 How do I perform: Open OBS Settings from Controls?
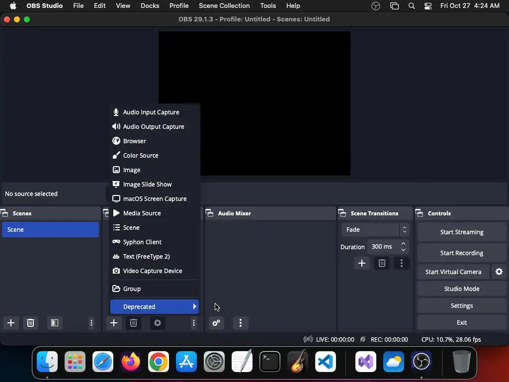point(462,306)
